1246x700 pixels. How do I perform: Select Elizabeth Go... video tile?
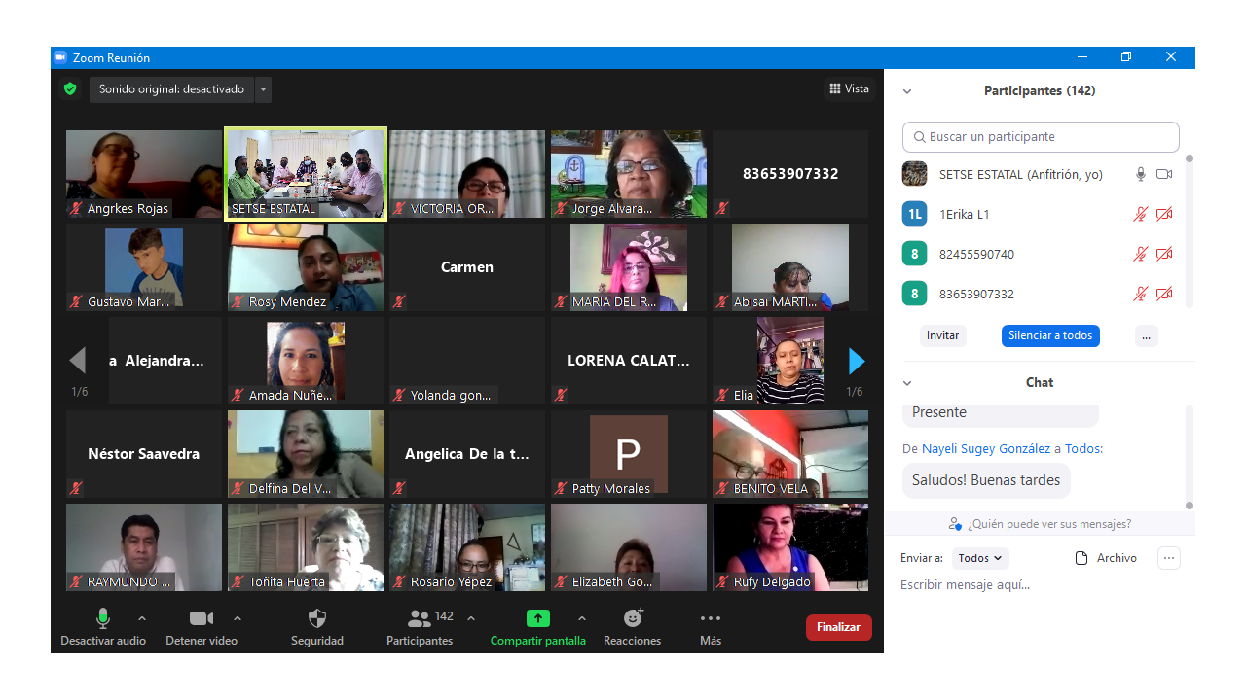[629, 547]
